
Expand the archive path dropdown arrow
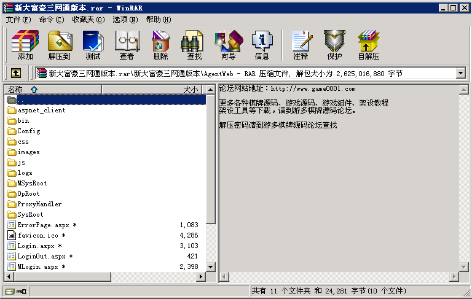point(461,73)
